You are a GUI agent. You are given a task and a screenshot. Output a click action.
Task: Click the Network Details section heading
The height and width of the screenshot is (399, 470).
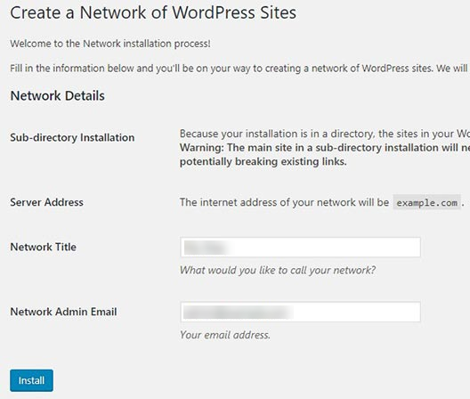coord(58,96)
